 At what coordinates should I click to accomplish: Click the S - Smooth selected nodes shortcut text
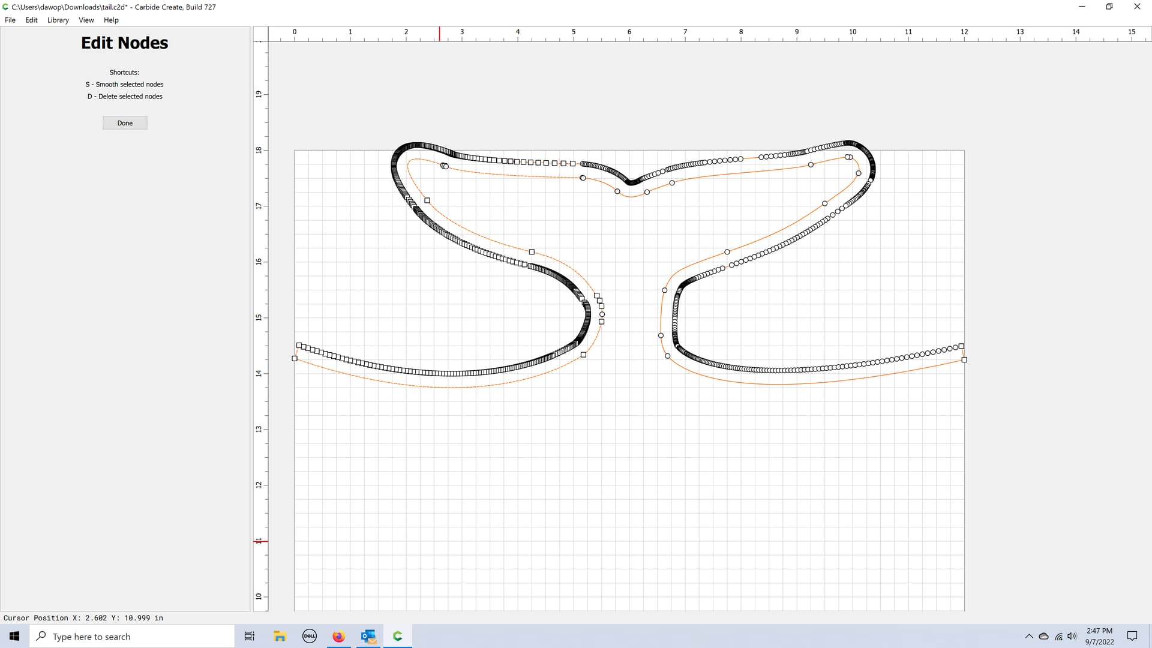(124, 85)
